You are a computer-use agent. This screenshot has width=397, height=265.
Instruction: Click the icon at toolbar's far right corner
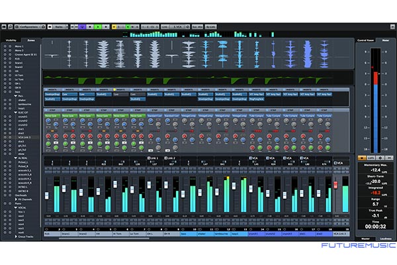pyautogui.click(x=392, y=26)
